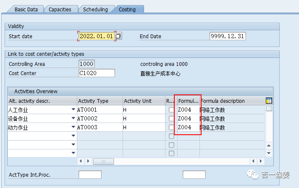The image size is (299, 188).
Task: Click the table vertical scroll down arrow
Action: tap(269, 153)
